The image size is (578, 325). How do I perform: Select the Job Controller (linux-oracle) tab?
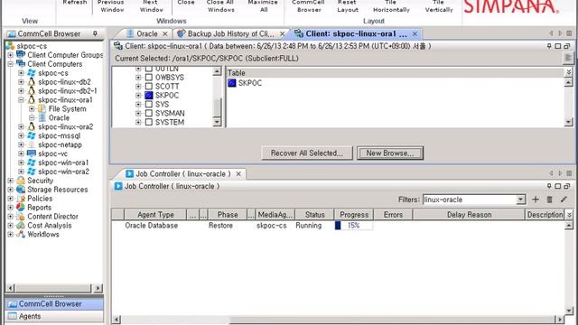(x=182, y=173)
